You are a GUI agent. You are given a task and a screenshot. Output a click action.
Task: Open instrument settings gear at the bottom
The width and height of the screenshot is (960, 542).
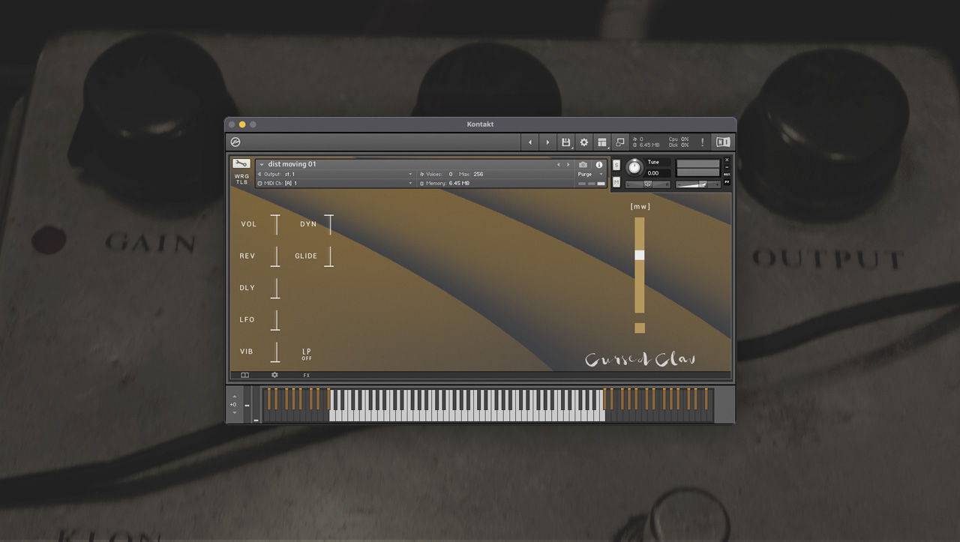tap(274, 375)
